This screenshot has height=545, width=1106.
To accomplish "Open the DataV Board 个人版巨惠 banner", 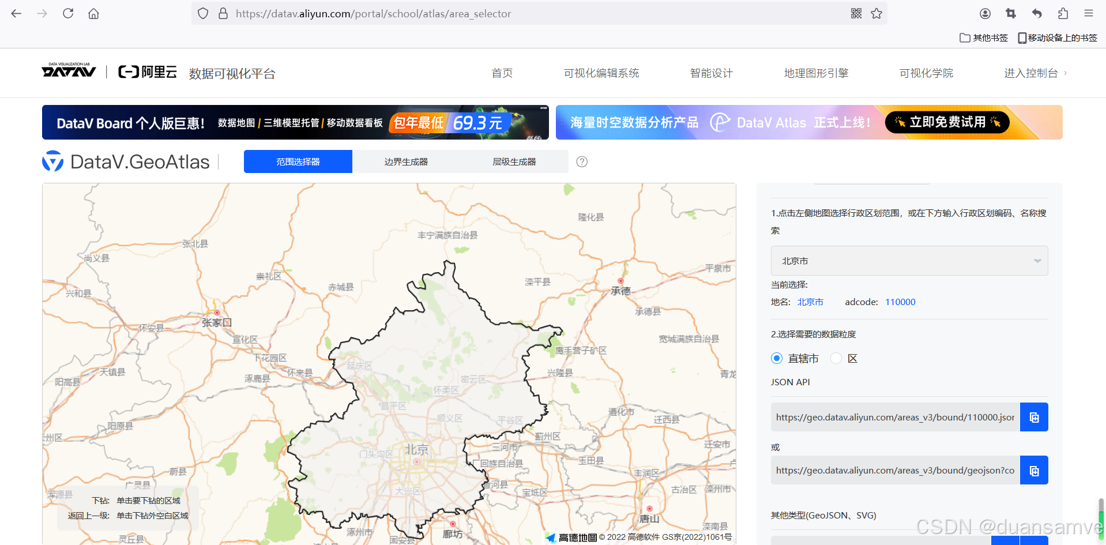I will tap(295, 122).
